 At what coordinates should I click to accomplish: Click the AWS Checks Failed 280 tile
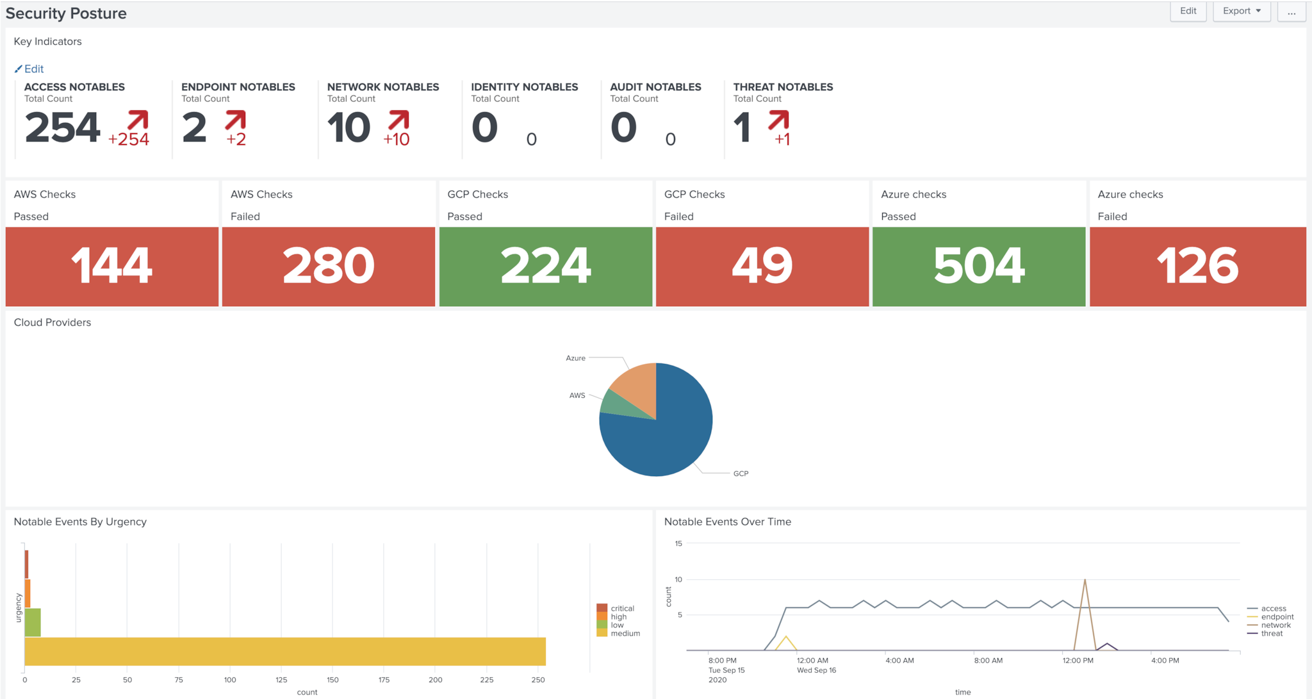tap(328, 266)
